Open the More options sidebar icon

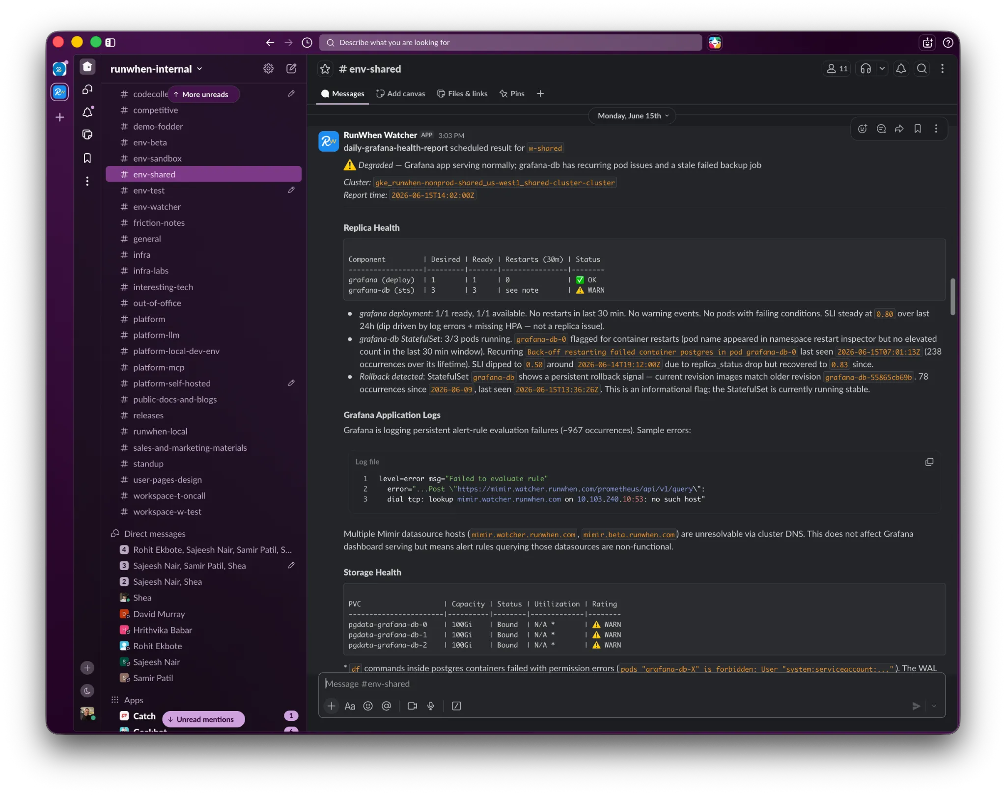coord(87,181)
